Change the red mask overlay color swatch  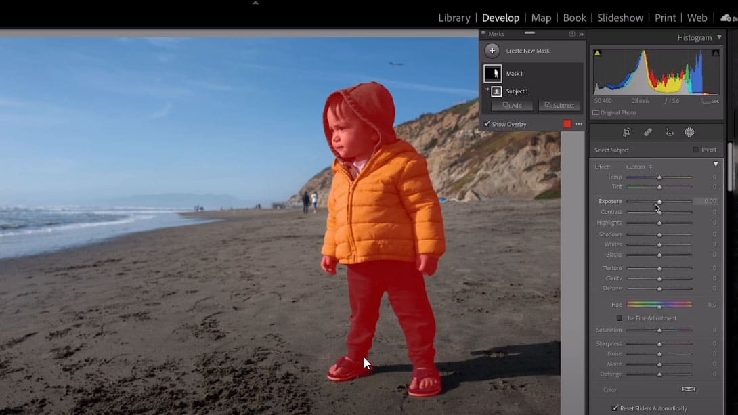click(567, 124)
